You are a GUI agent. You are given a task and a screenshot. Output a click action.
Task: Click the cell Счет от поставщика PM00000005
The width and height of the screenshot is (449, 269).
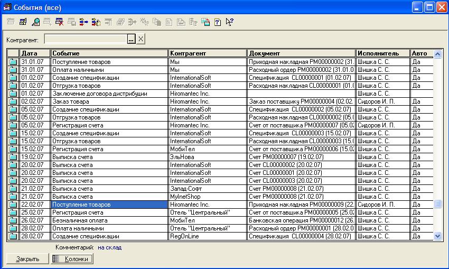tap(301, 212)
